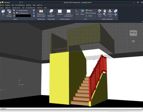The width and height of the screenshot is (143, 112).
Task: Click the small icon left of Create Camera icon
Action: (14, 11)
